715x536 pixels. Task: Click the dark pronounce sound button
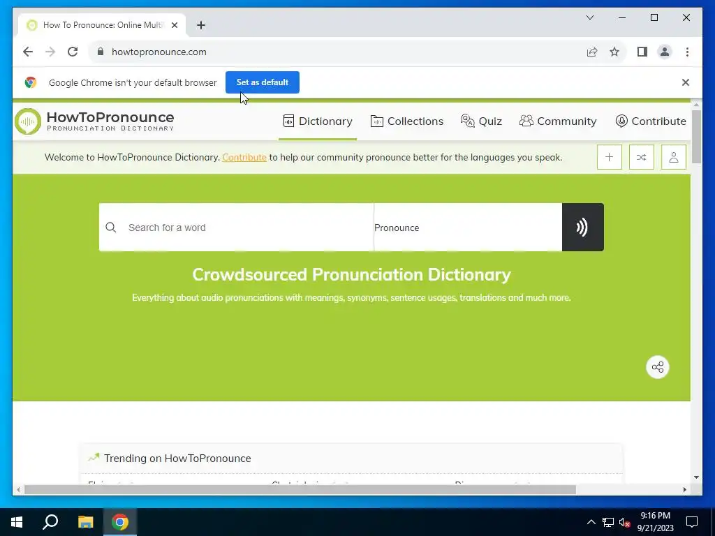(x=583, y=227)
